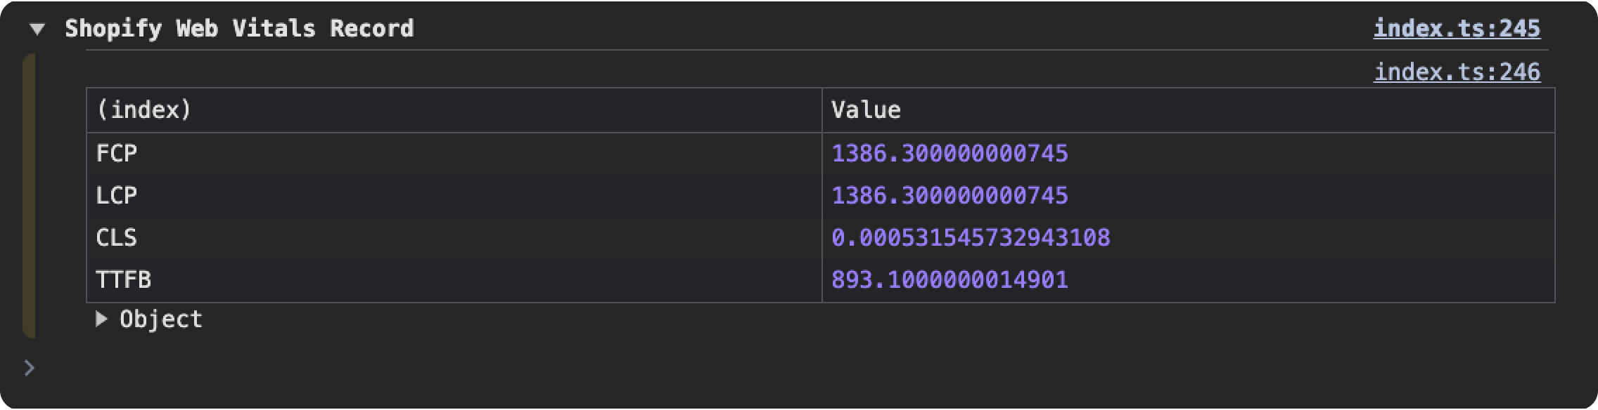Expand the Object disclosure triangle

click(x=102, y=319)
